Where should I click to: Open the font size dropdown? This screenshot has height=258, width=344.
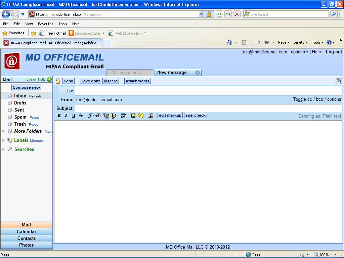[x=98, y=116]
